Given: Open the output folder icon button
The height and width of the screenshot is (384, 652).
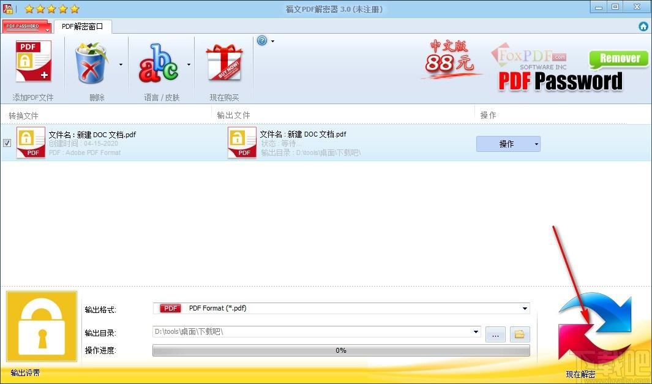Looking at the screenshot, I should tap(519, 334).
